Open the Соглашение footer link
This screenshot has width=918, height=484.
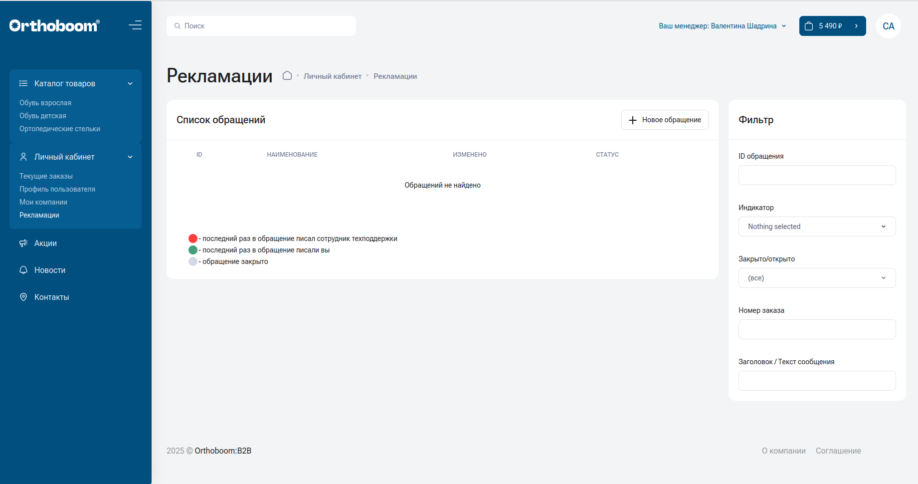click(x=838, y=451)
